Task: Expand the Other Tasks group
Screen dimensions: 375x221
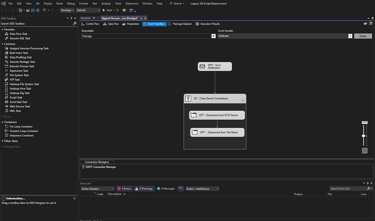Action: (2, 141)
